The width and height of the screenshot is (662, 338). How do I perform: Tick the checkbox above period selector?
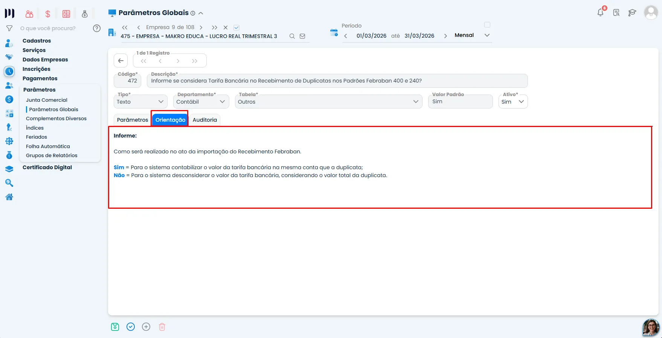(x=487, y=25)
